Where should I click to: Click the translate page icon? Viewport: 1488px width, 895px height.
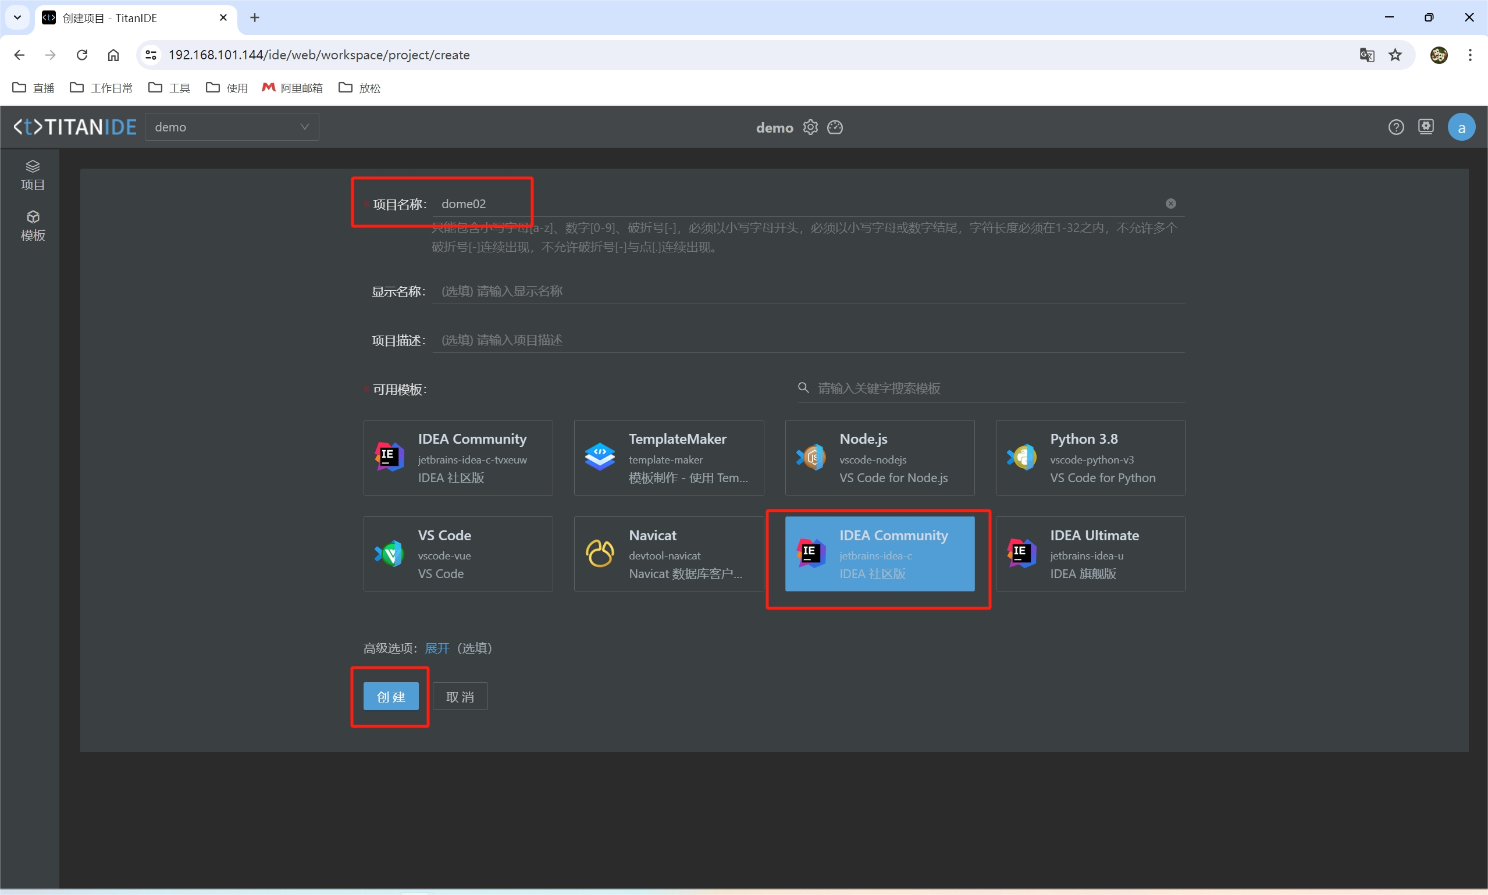pyautogui.click(x=1367, y=55)
